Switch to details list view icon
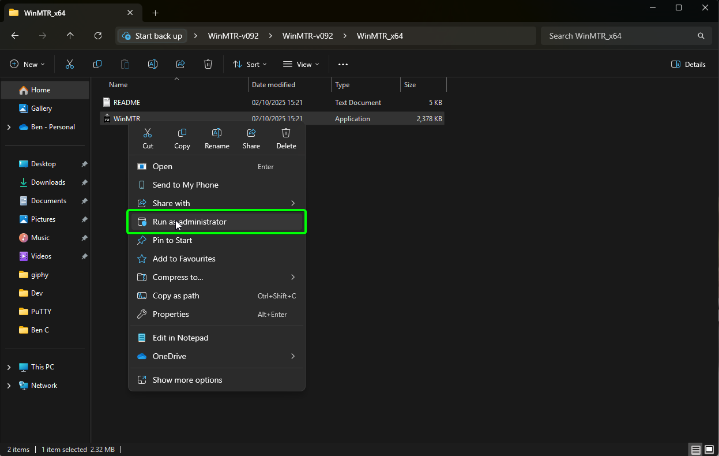 [696, 450]
